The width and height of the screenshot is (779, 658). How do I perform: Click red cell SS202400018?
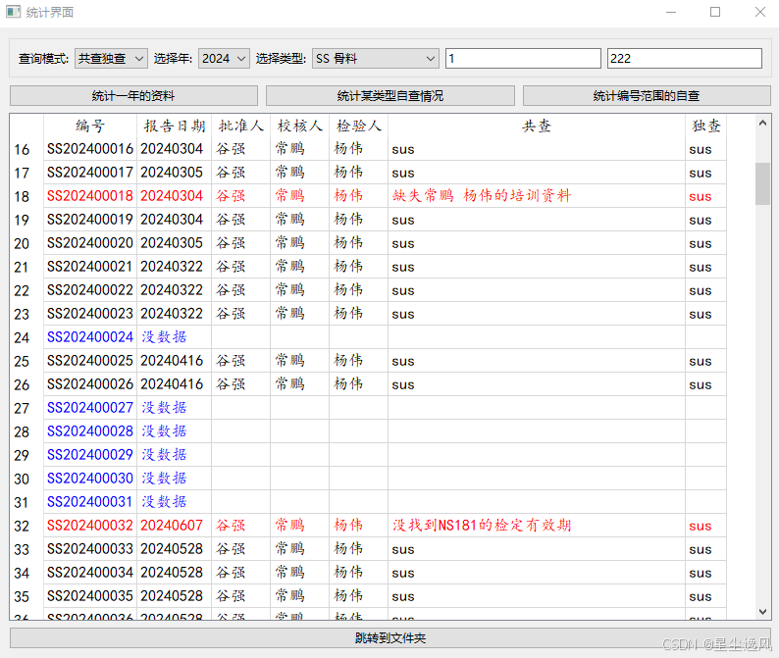90,196
